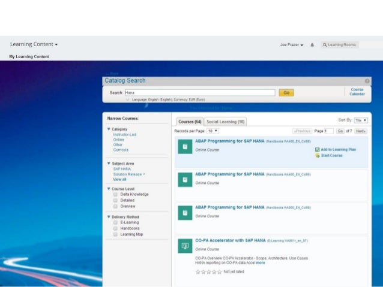
Task: Enable Delta Knowledge course level filter
Action: [115, 194]
